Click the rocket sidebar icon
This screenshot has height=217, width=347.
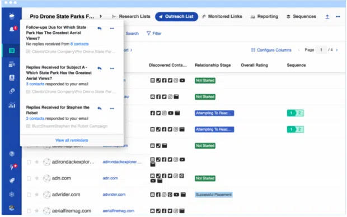12,181
